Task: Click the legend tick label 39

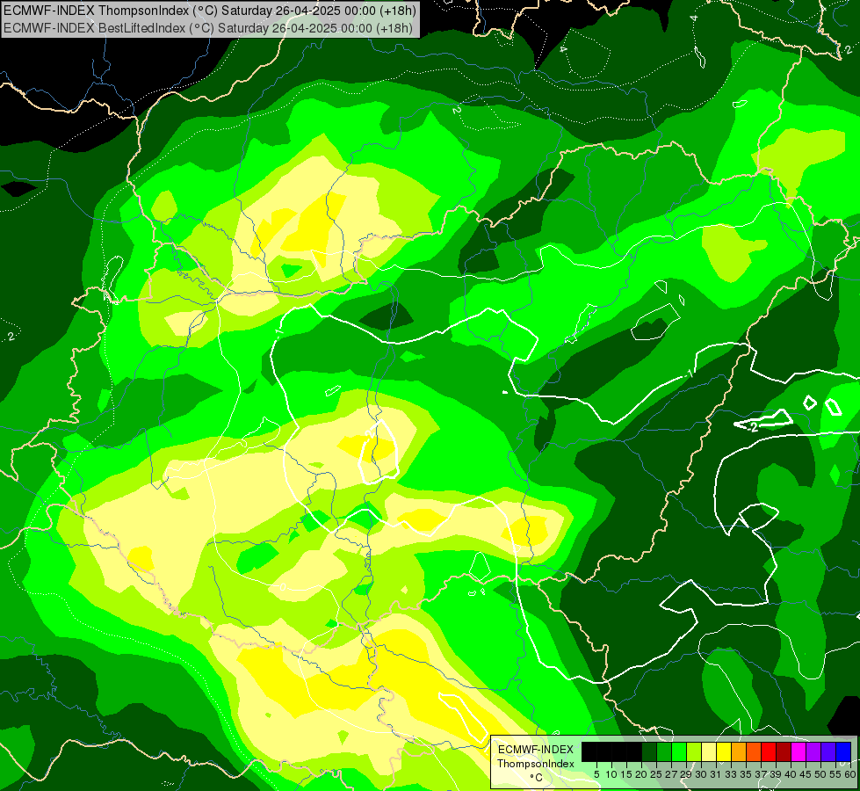Action: pyautogui.click(x=776, y=774)
